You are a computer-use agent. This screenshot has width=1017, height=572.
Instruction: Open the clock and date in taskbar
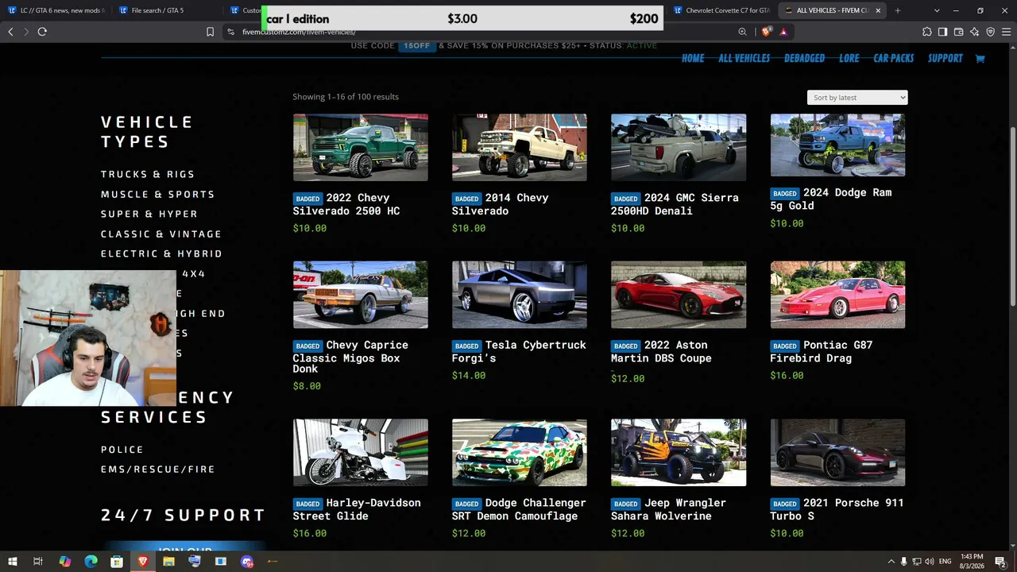972,562
